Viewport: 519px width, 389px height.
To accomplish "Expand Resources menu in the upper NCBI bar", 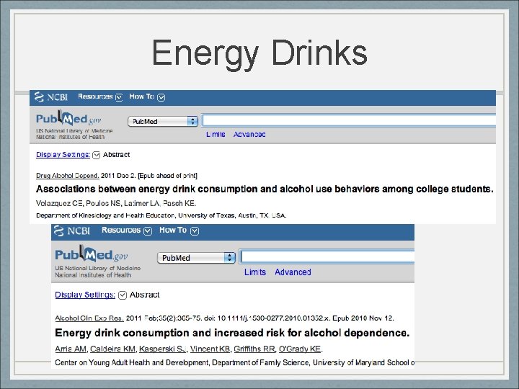I will click(x=100, y=97).
